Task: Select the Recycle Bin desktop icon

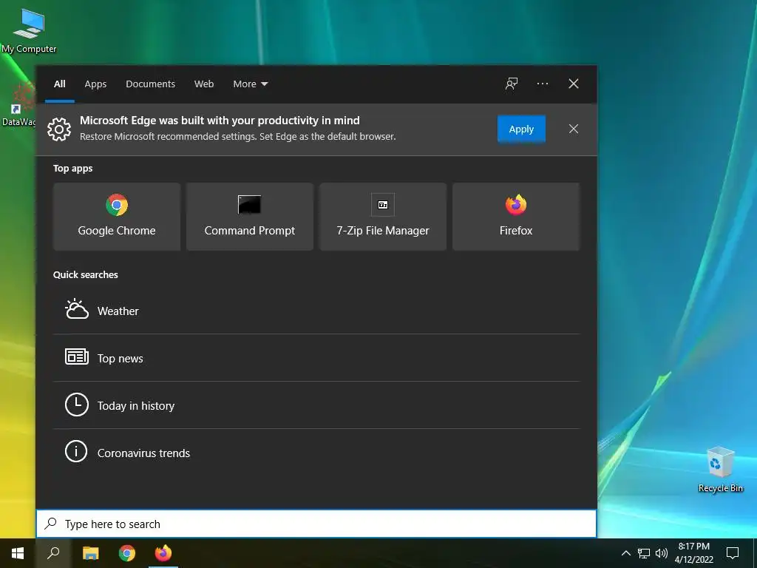Action: tap(720, 470)
